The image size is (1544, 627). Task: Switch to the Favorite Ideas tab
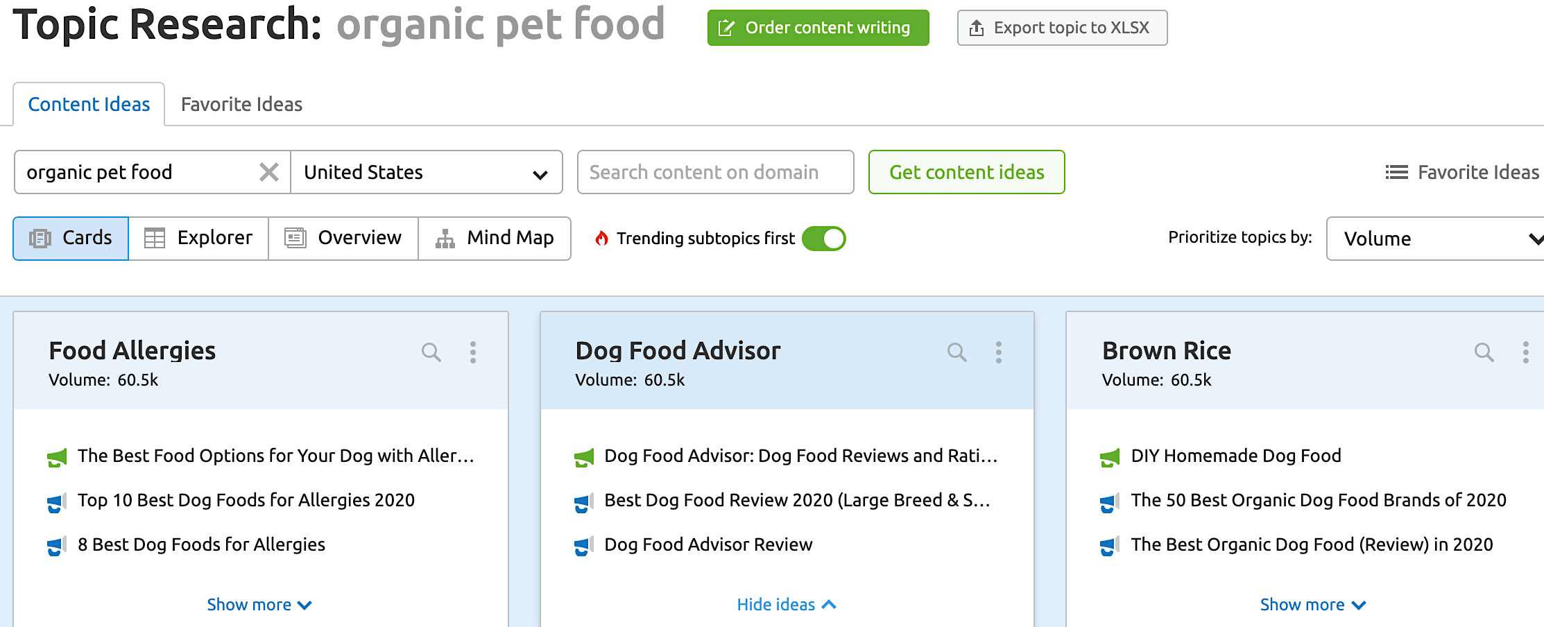coord(241,104)
